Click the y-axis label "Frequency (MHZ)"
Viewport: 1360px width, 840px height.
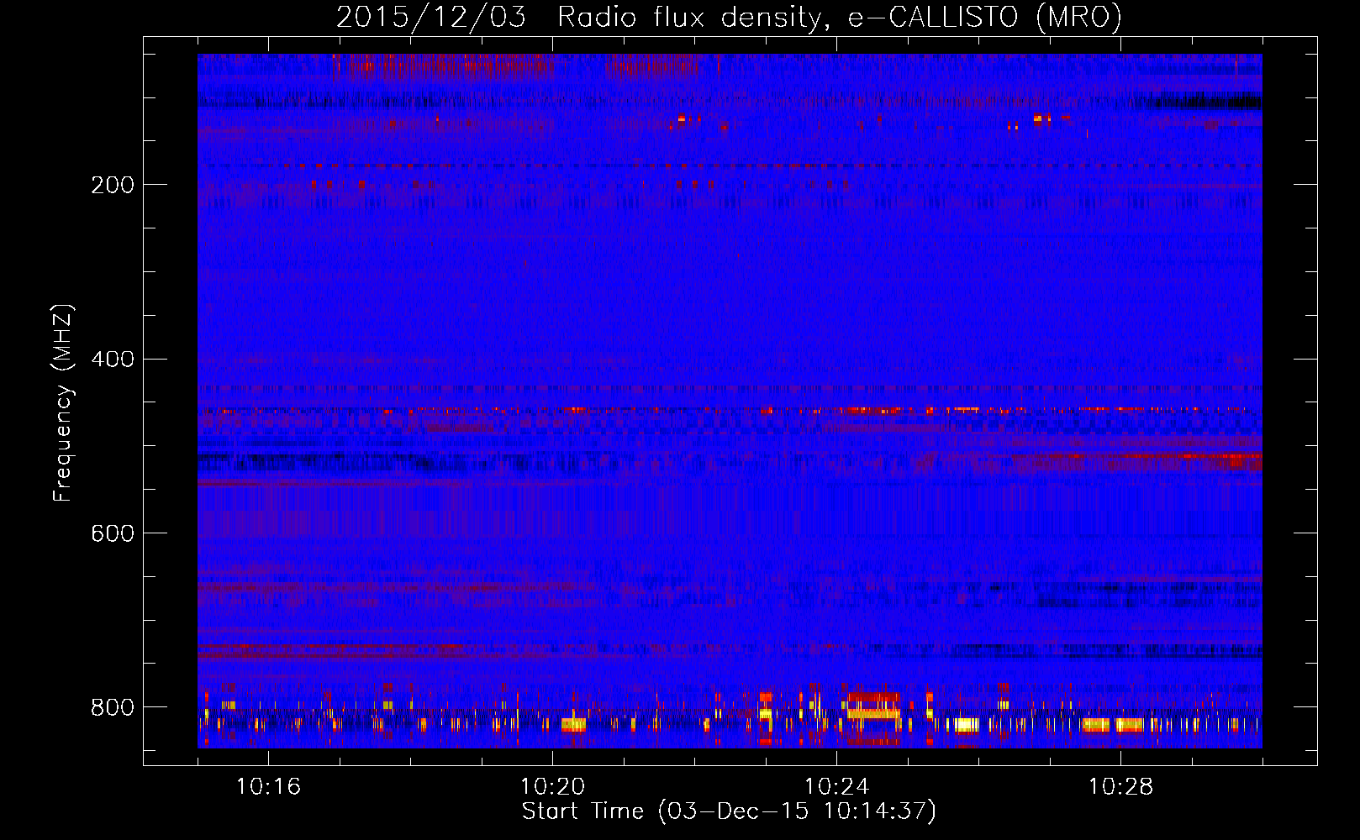pyautogui.click(x=63, y=402)
